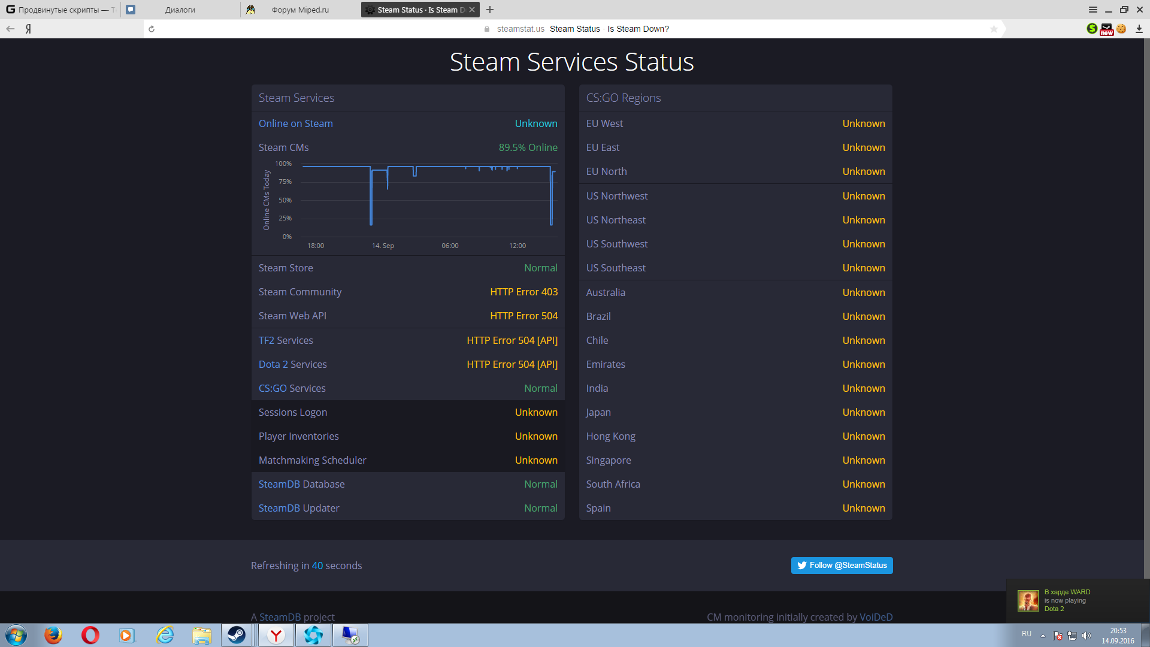This screenshot has width=1150, height=647.
Task: Click the 'South Africa' region label
Action: pos(613,484)
